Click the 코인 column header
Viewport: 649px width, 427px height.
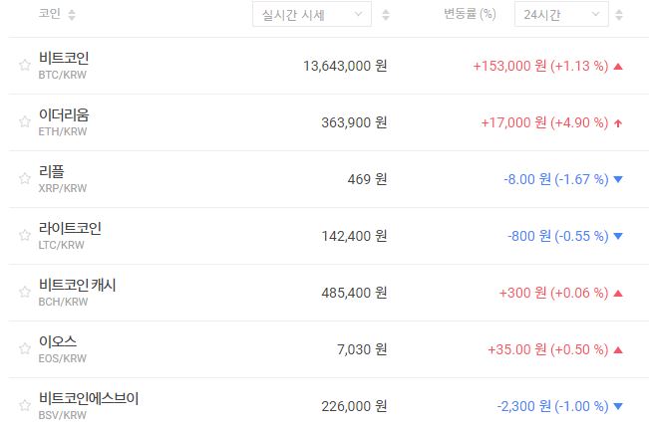49,15
